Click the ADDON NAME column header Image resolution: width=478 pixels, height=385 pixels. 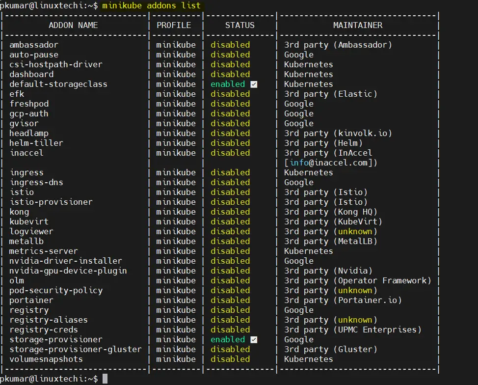(73, 26)
